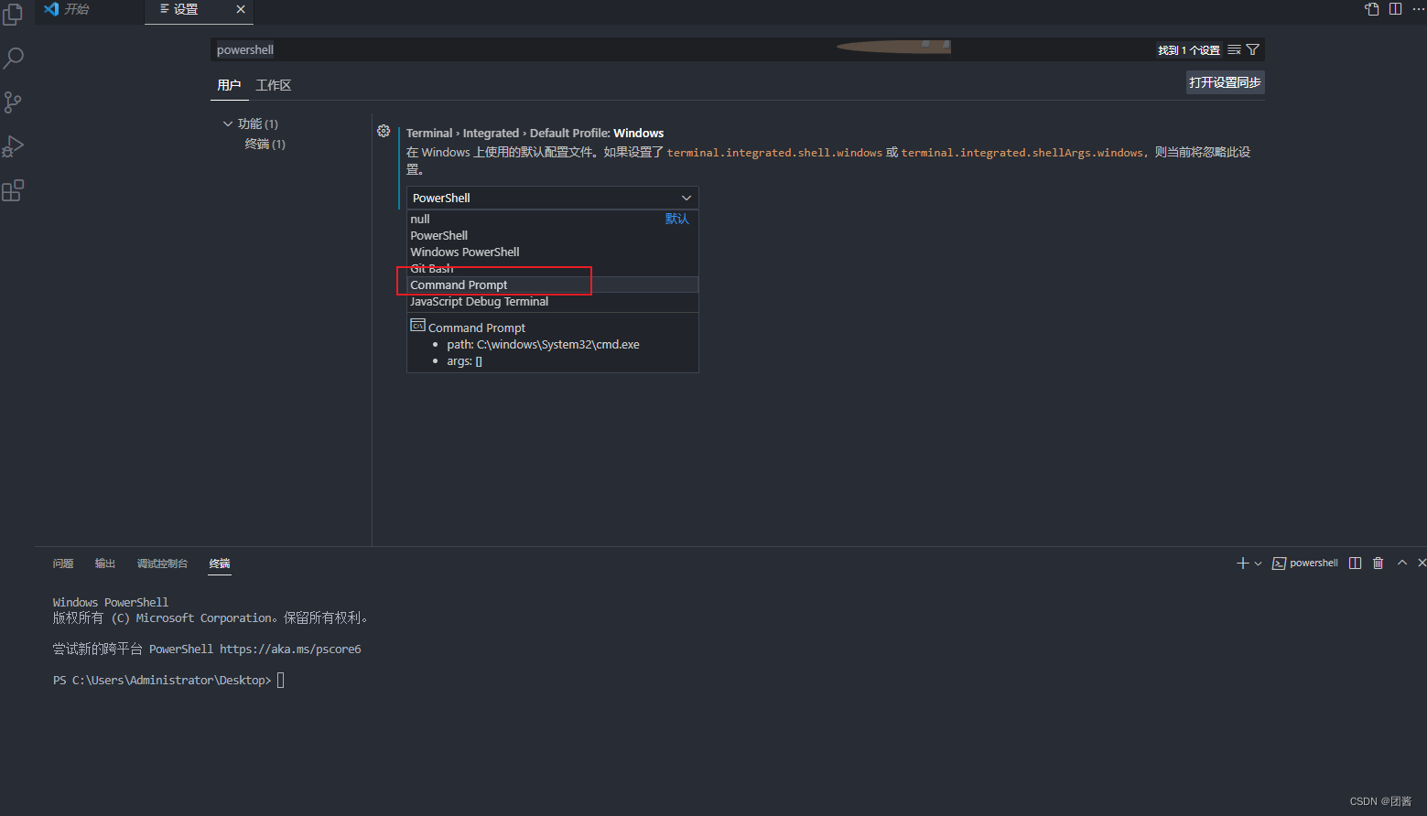Screen dimensions: 1427x816
Task: Switch to the 输出 panel tab
Action: point(104,563)
